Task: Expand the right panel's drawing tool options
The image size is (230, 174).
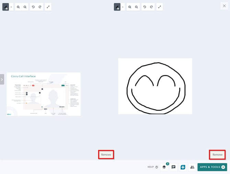Action: coord(123,7)
